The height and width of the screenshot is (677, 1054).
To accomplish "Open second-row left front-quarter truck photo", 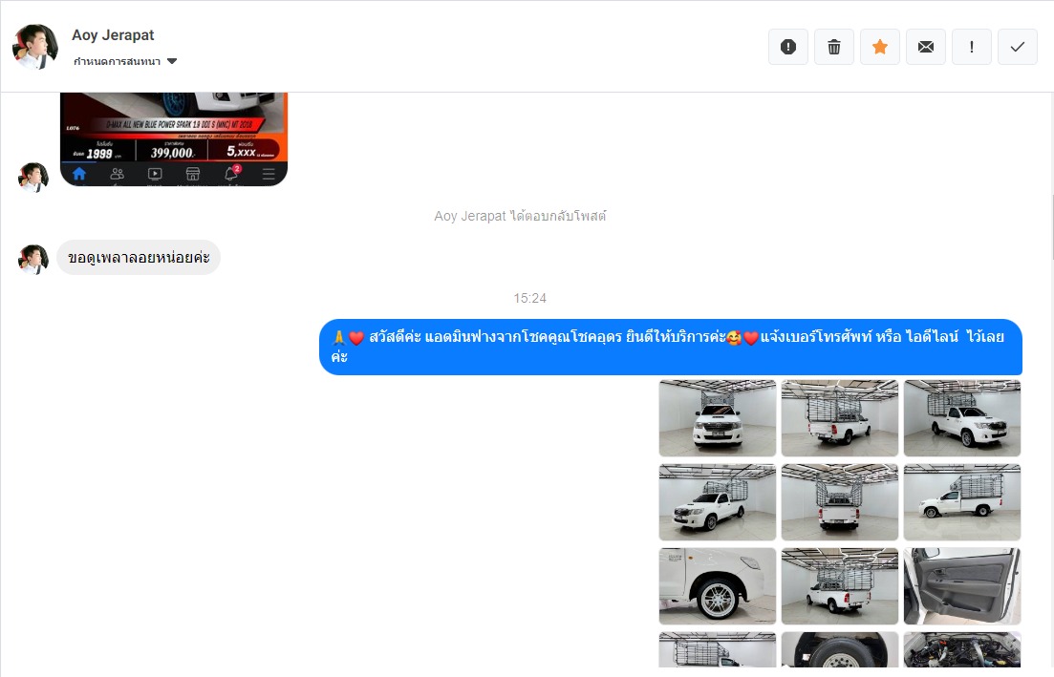I will (718, 502).
